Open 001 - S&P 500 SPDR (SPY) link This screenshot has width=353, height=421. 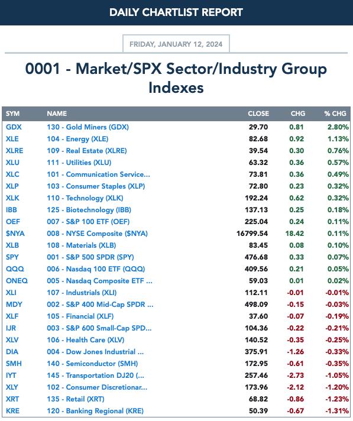pos(90,257)
